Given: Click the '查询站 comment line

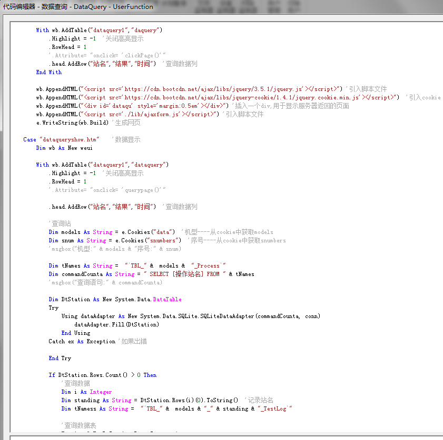Looking at the screenshot, I should pos(60,223).
